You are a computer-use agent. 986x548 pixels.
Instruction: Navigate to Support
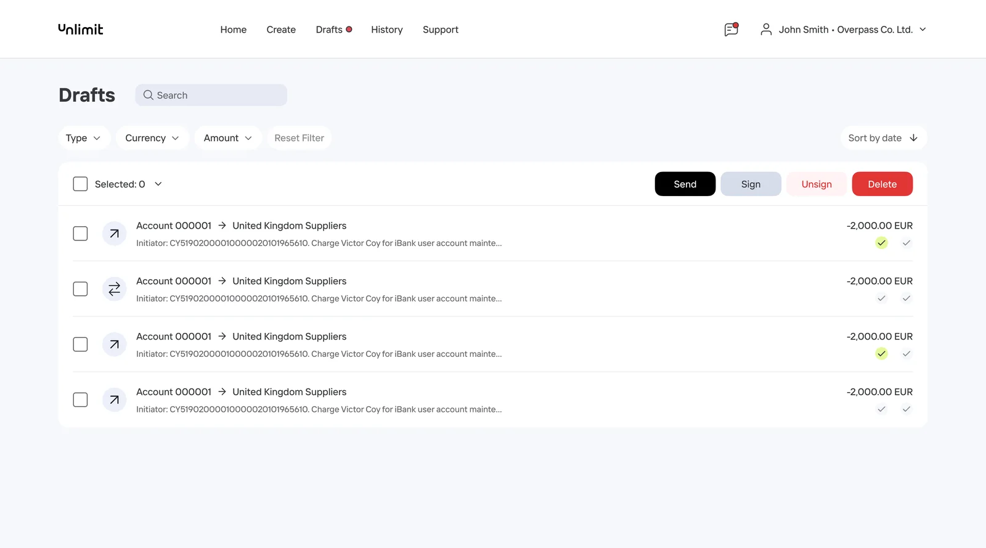point(441,30)
